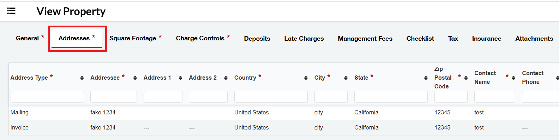This screenshot has width=559, height=140.
Task: Click the Country column header label
Action: (245, 78)
